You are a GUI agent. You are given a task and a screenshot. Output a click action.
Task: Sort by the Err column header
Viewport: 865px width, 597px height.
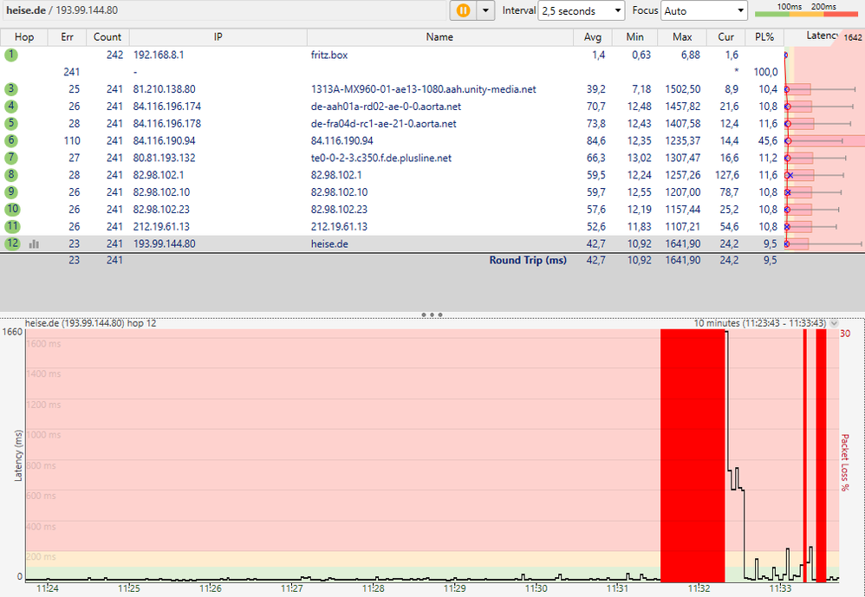67,37
